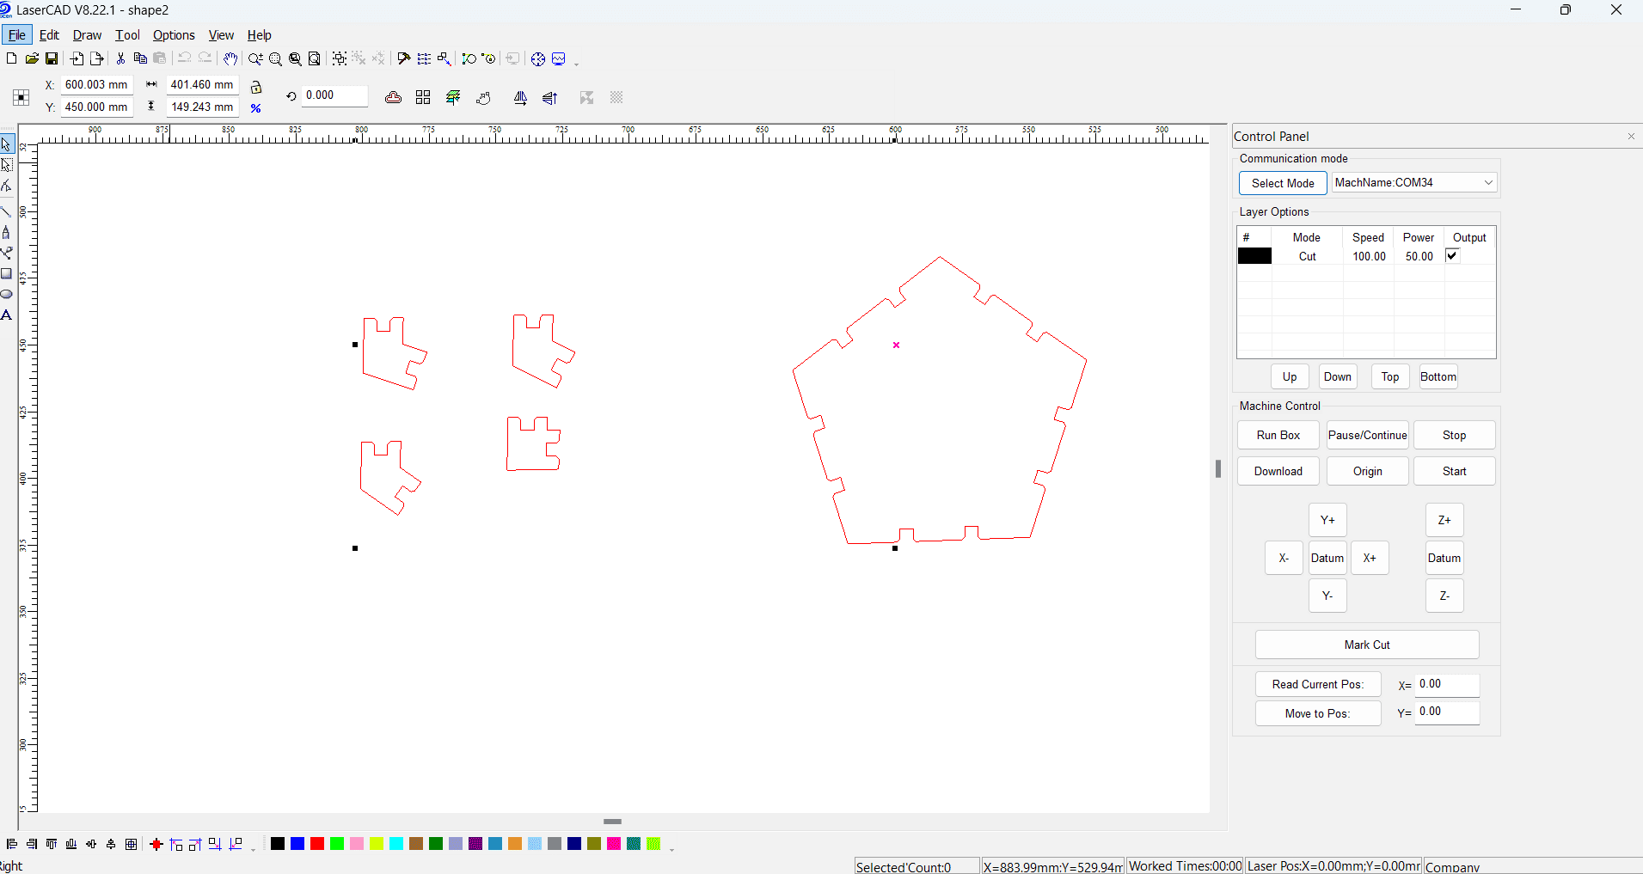Screen dimensions: 1643x874
Task: Open the Edit menu
Action: [49, 35]
